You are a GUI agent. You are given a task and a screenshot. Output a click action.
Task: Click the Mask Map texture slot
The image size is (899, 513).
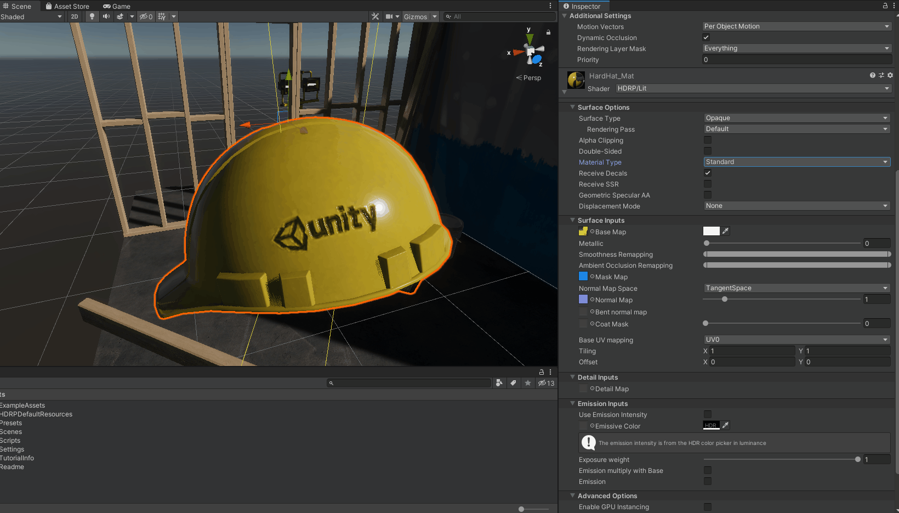click(x=583, y=277)
